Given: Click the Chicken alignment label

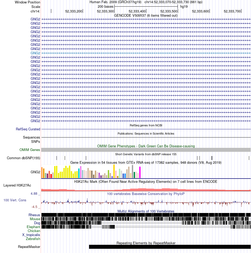Looking at the screenshot, I should click(x=34, y=231).
